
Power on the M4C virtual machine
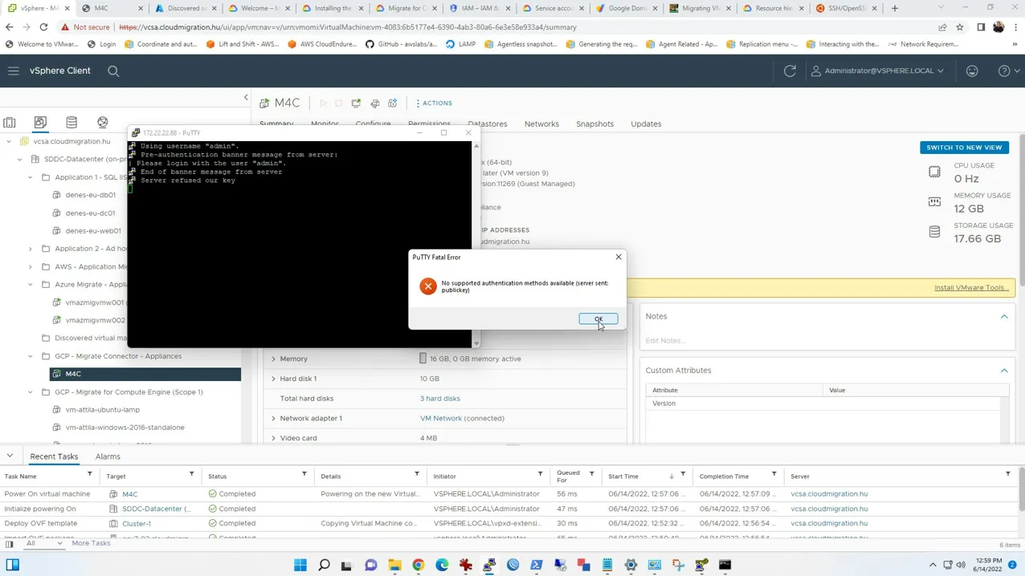(x=323, y=103)
